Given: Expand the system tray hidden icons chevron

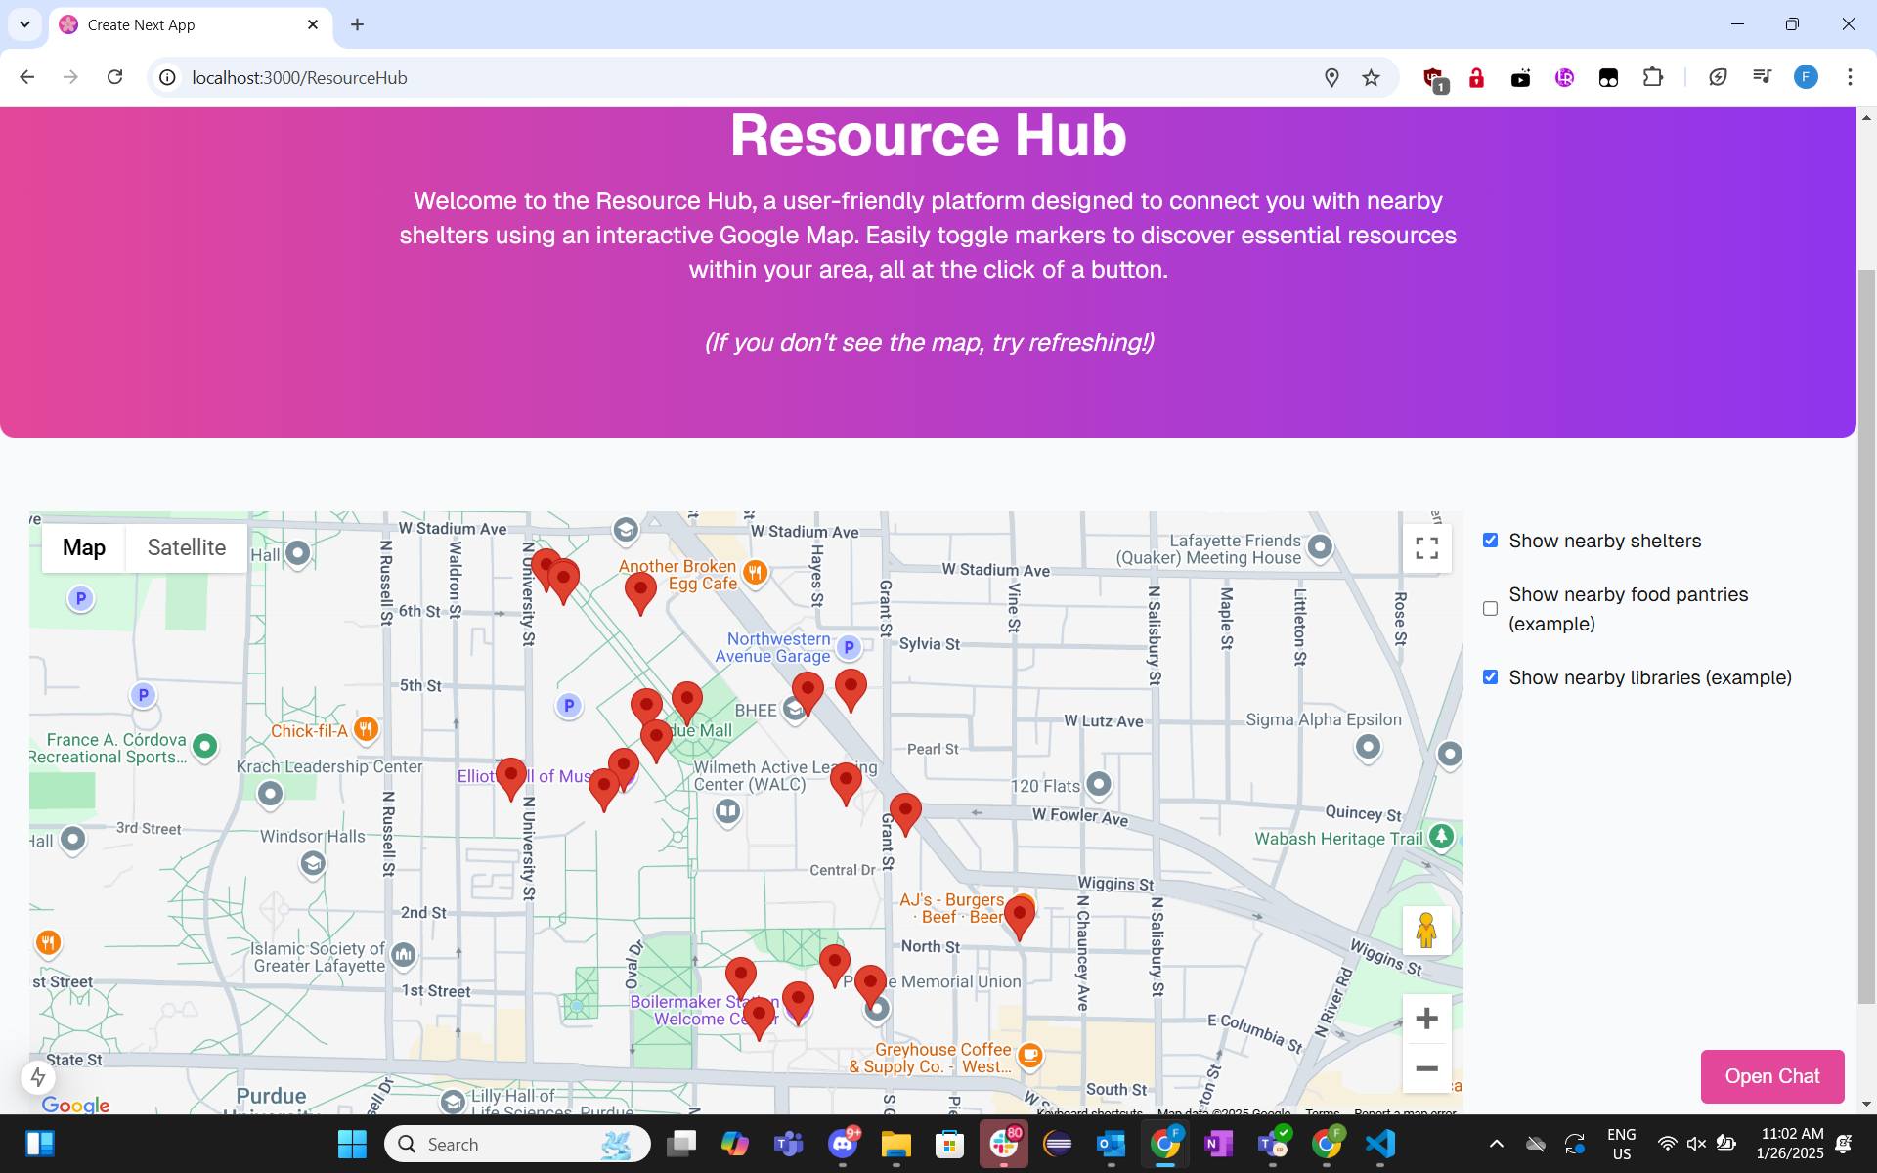Looking at the screenshot, I should 1496,1144.
